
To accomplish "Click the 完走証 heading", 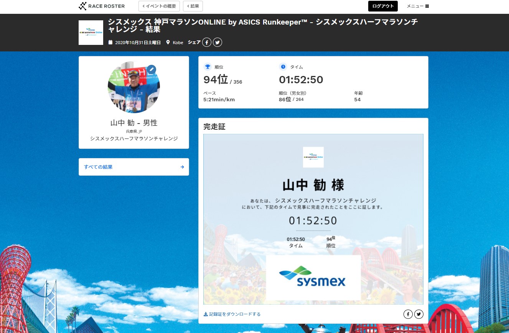I will (214, 127).
